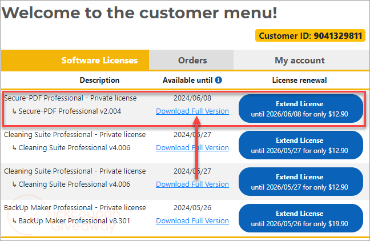Screen dimensions: 370x241
Task: Click BackUp Maker Professional - Private license text
Action: [75, 208]
